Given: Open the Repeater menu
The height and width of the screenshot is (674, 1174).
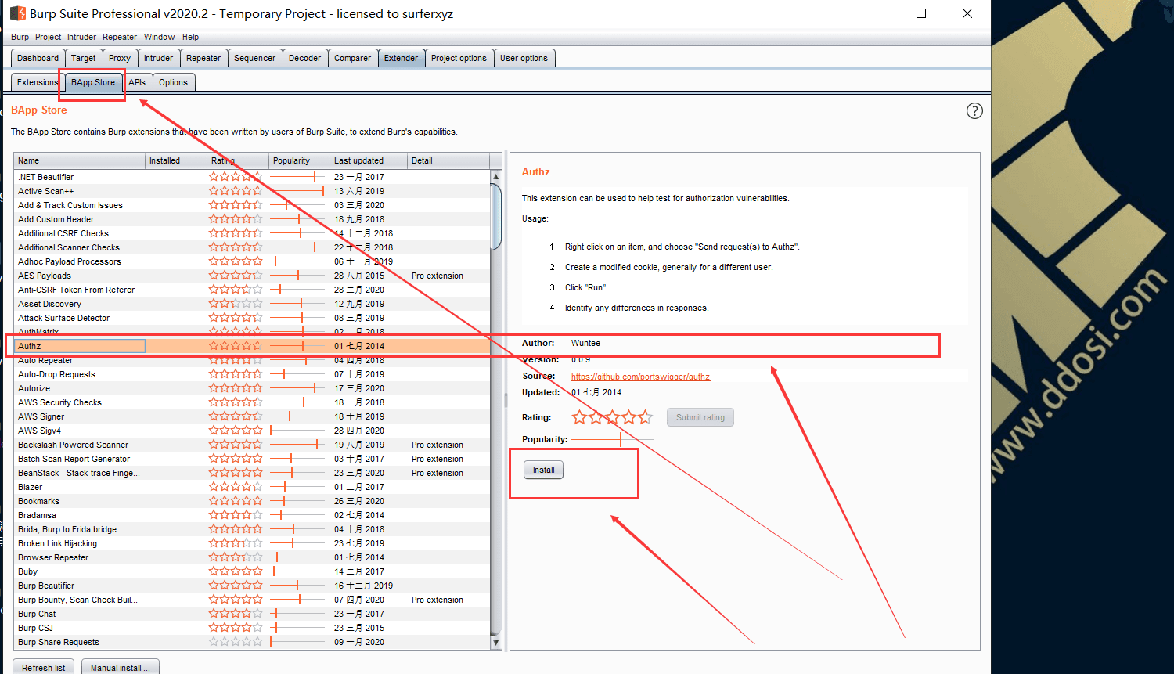Looking at the screenshot, I should pyautogui.click(x=120, y=37).
